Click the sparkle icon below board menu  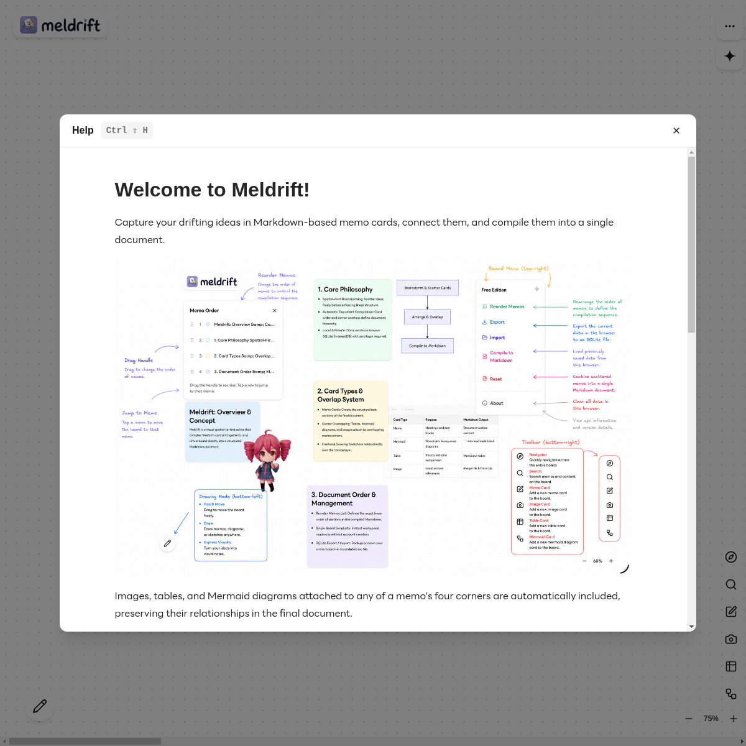pyautogui.click(x=730, y=56)
